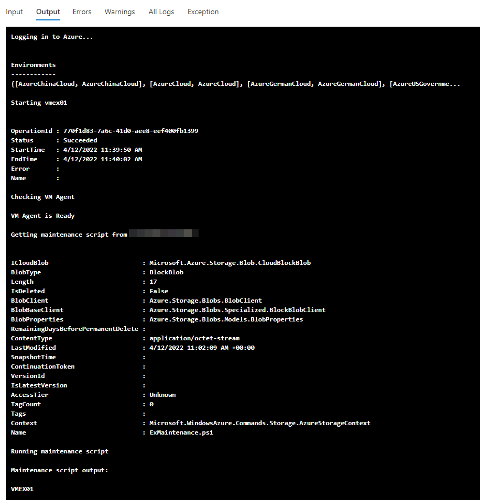View the Exception tab

tap(203, 12)
